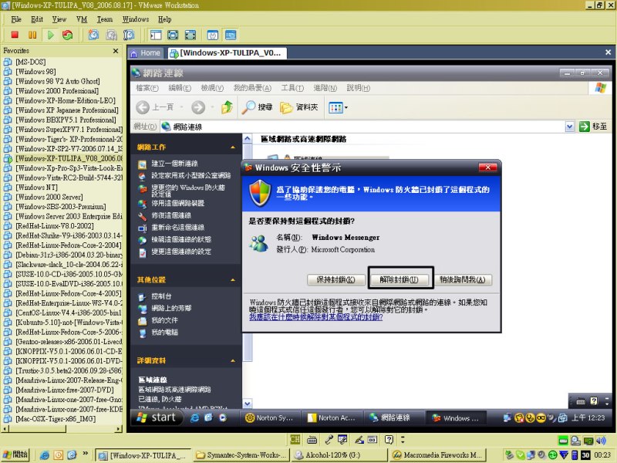Click guest Internet Explorer quick launch icon
This screenshot has height=463, width=617.
point(194,417)
